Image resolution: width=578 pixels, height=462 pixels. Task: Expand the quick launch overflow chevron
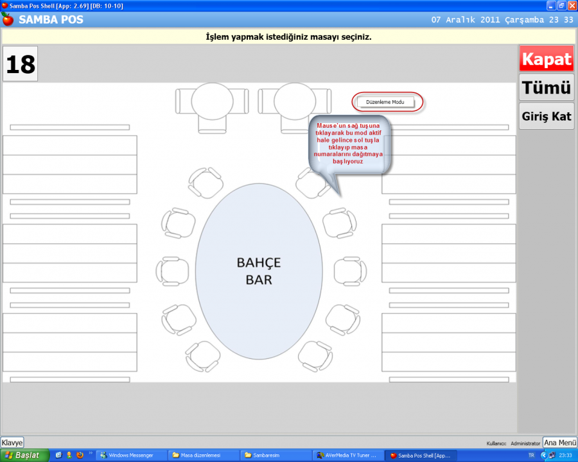91,454
